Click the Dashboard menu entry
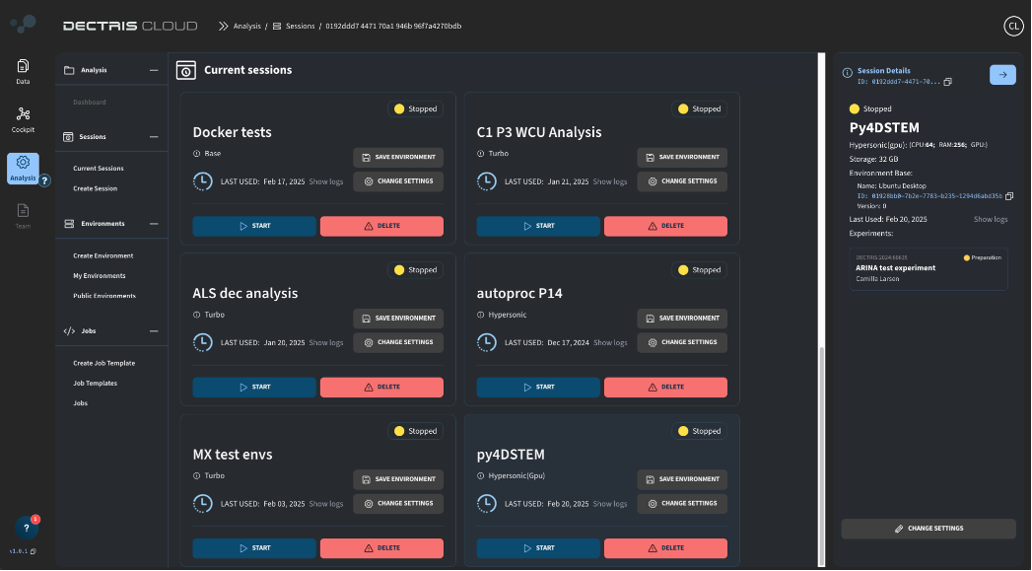1032x571 pixels. click(x=90, y=103)
